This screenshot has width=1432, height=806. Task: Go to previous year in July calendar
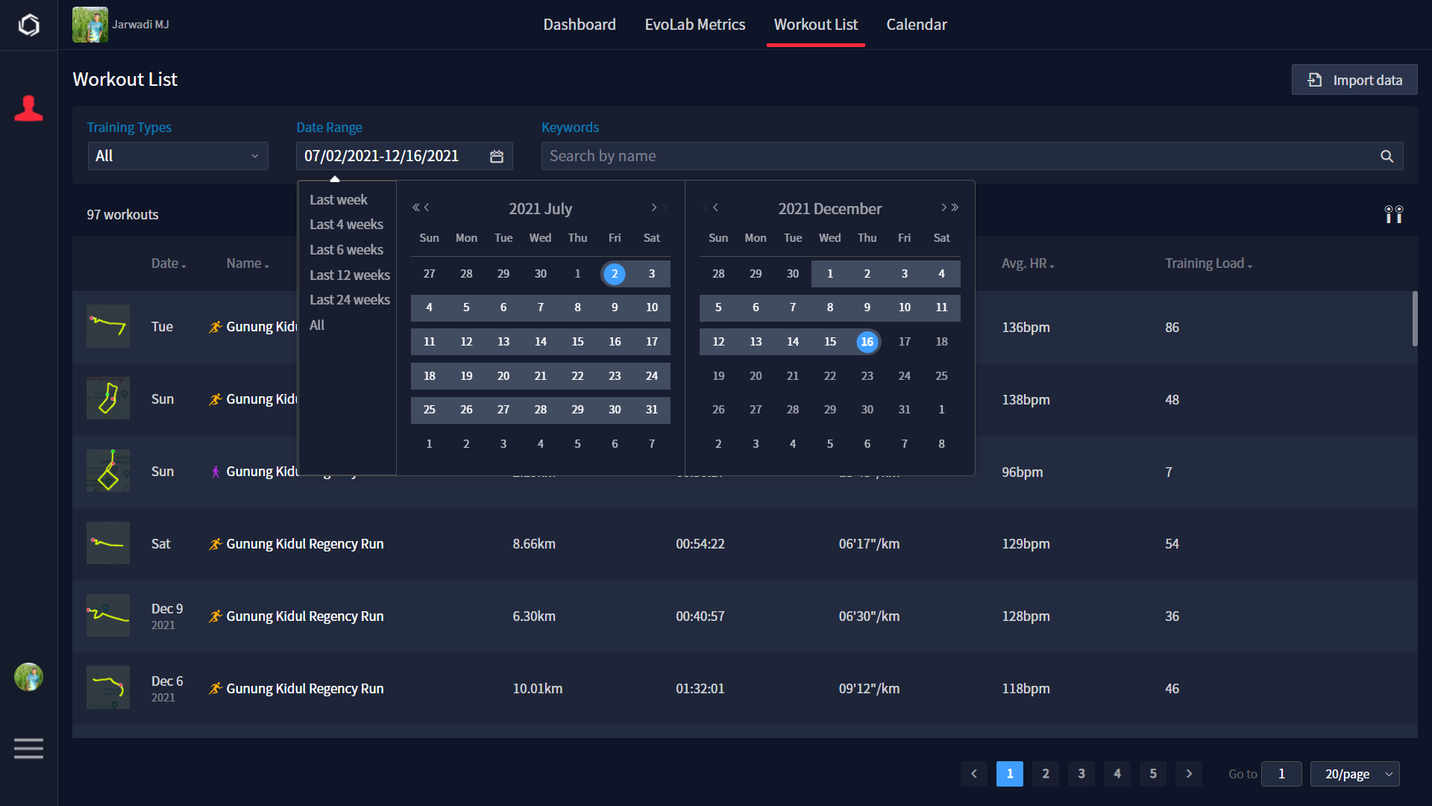[415, 208]
